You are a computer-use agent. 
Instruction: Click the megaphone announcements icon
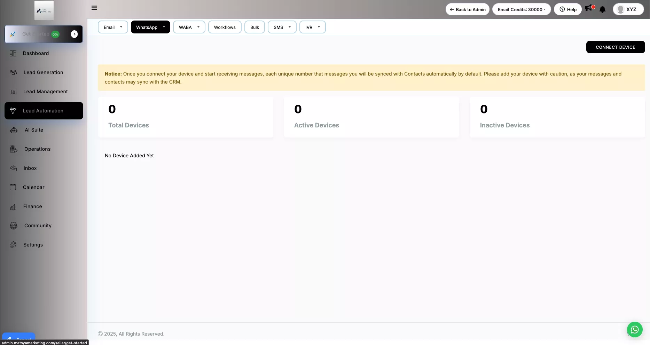tap(589, 8)
